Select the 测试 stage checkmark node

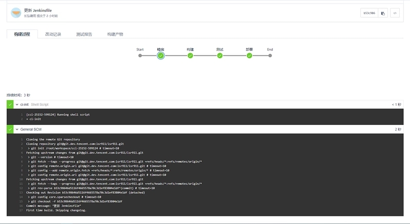tap(220, 56)
